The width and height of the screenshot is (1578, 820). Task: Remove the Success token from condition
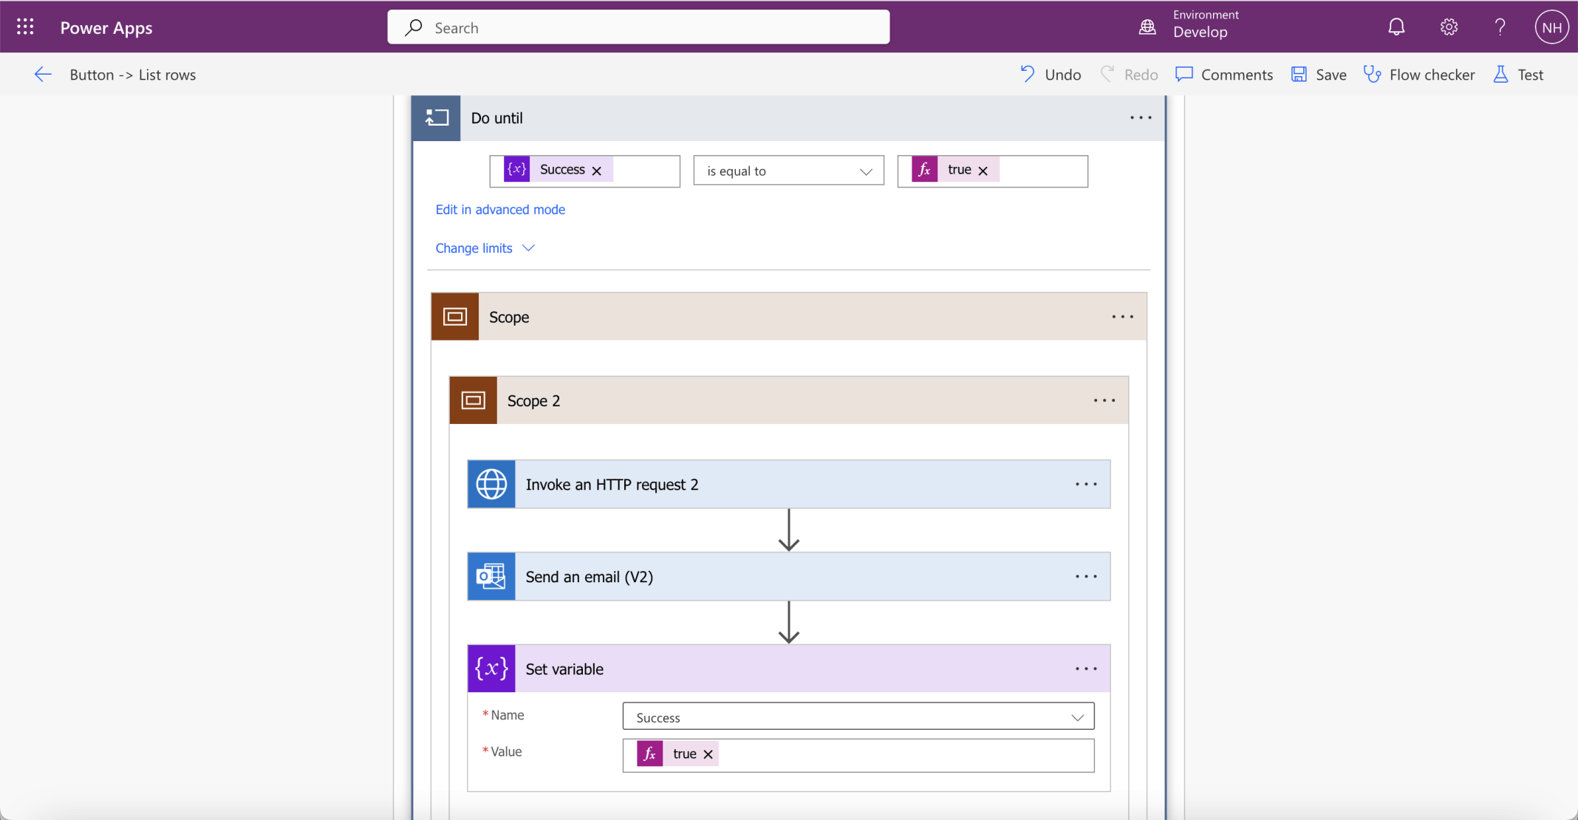point(597,171)
